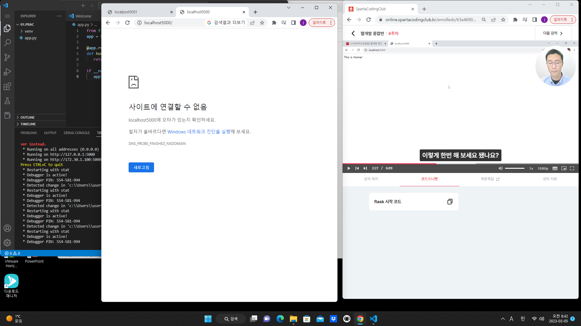The width and height of the screenshot is (581, 326).
Task: Open Dropbox from taskbar
Action: (333, 319)
